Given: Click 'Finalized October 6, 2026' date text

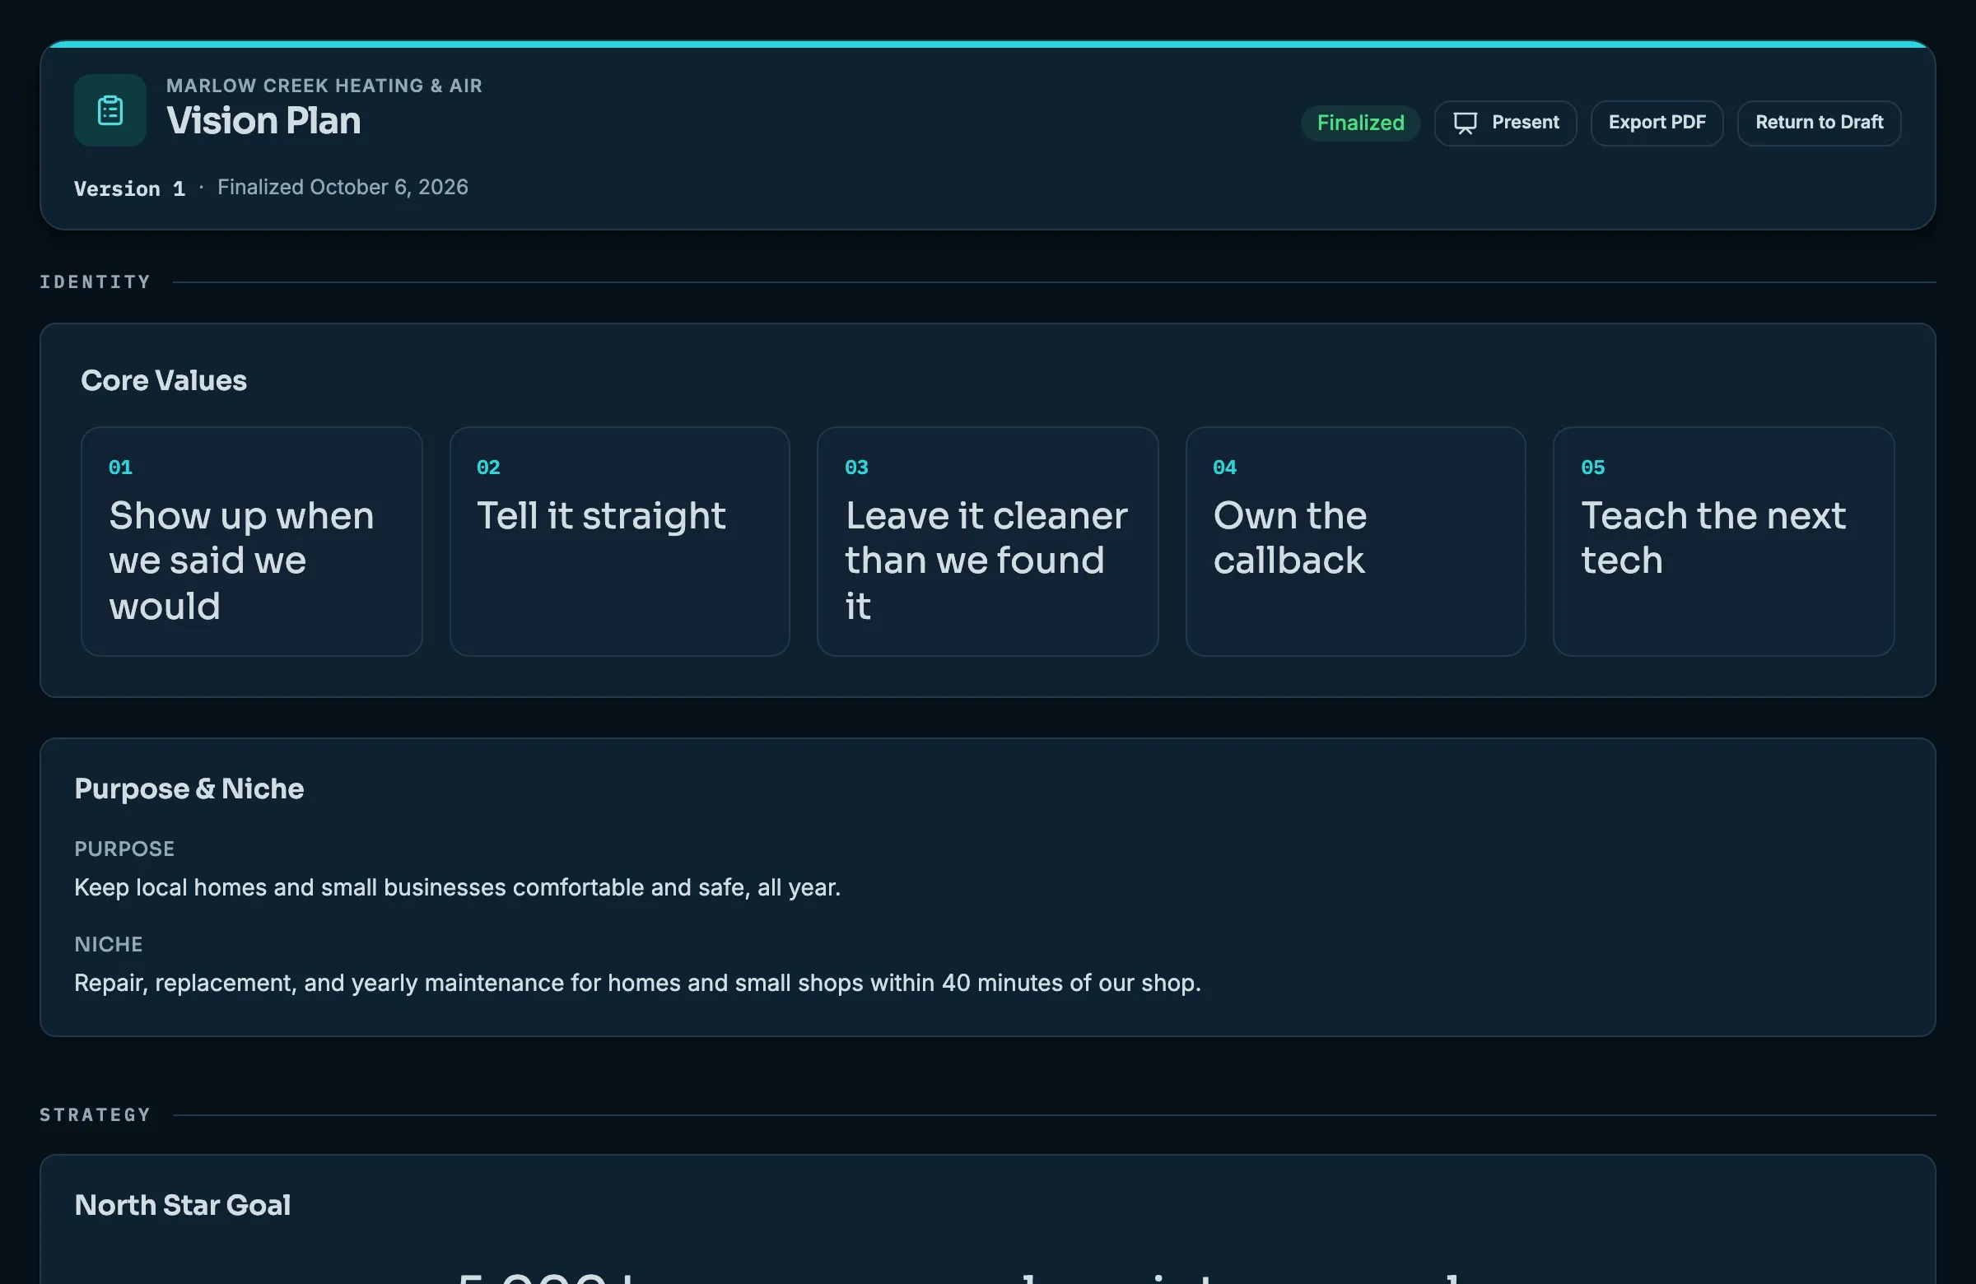Looking at the screenshot, I should (x=342, y=188).
